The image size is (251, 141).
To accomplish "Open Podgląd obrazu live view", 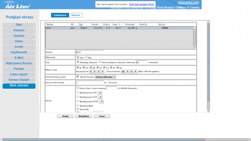I will coord(20,17).
